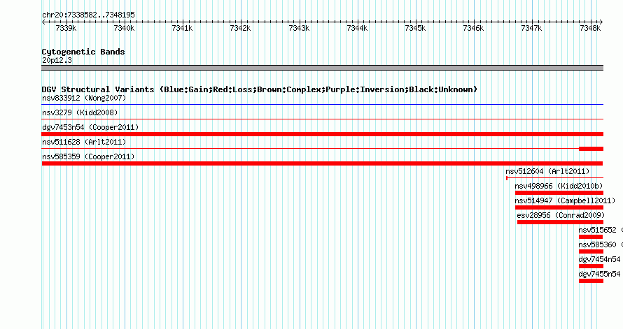The width and height of the screenshot is (623, 329).
Task: Open variant dgv7454n54 label
Action: coord(599,259)
